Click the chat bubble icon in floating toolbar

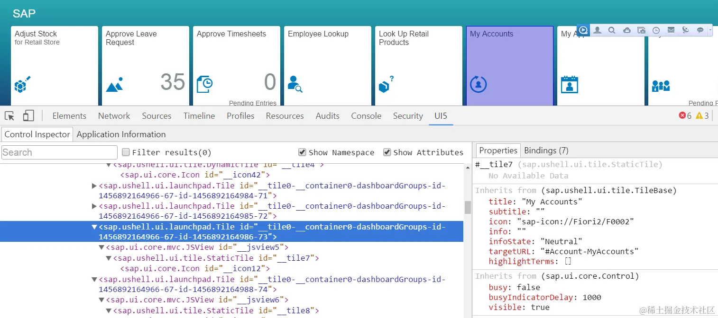point(700,30)
